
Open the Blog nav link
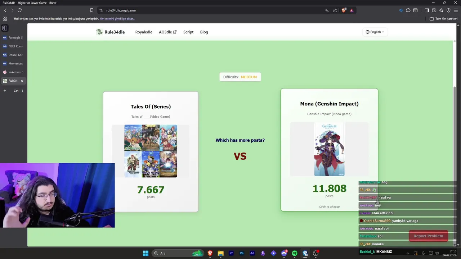point(204,32)
